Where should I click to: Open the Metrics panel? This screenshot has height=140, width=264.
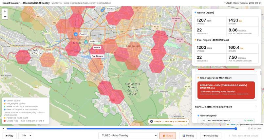[x=188, y=136]
